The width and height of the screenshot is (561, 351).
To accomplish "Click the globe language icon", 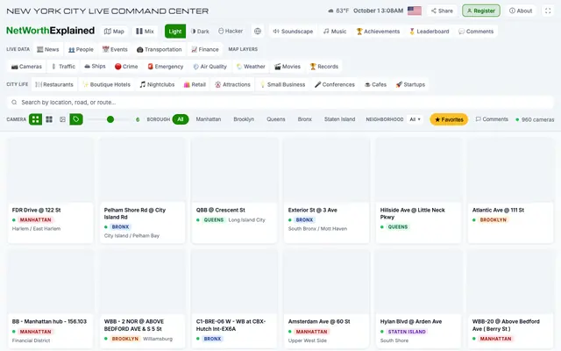I will pos(258,32).
